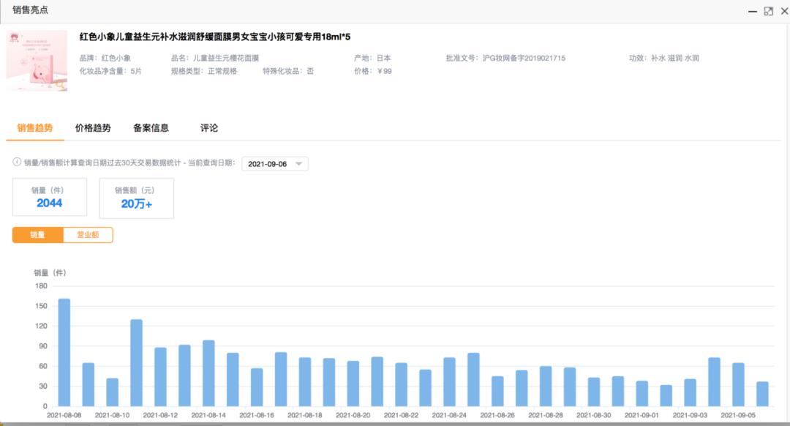Open the 2021-09-06 date dropdown
This screenshot has width=790, height=426.
(x=274, y=164)
